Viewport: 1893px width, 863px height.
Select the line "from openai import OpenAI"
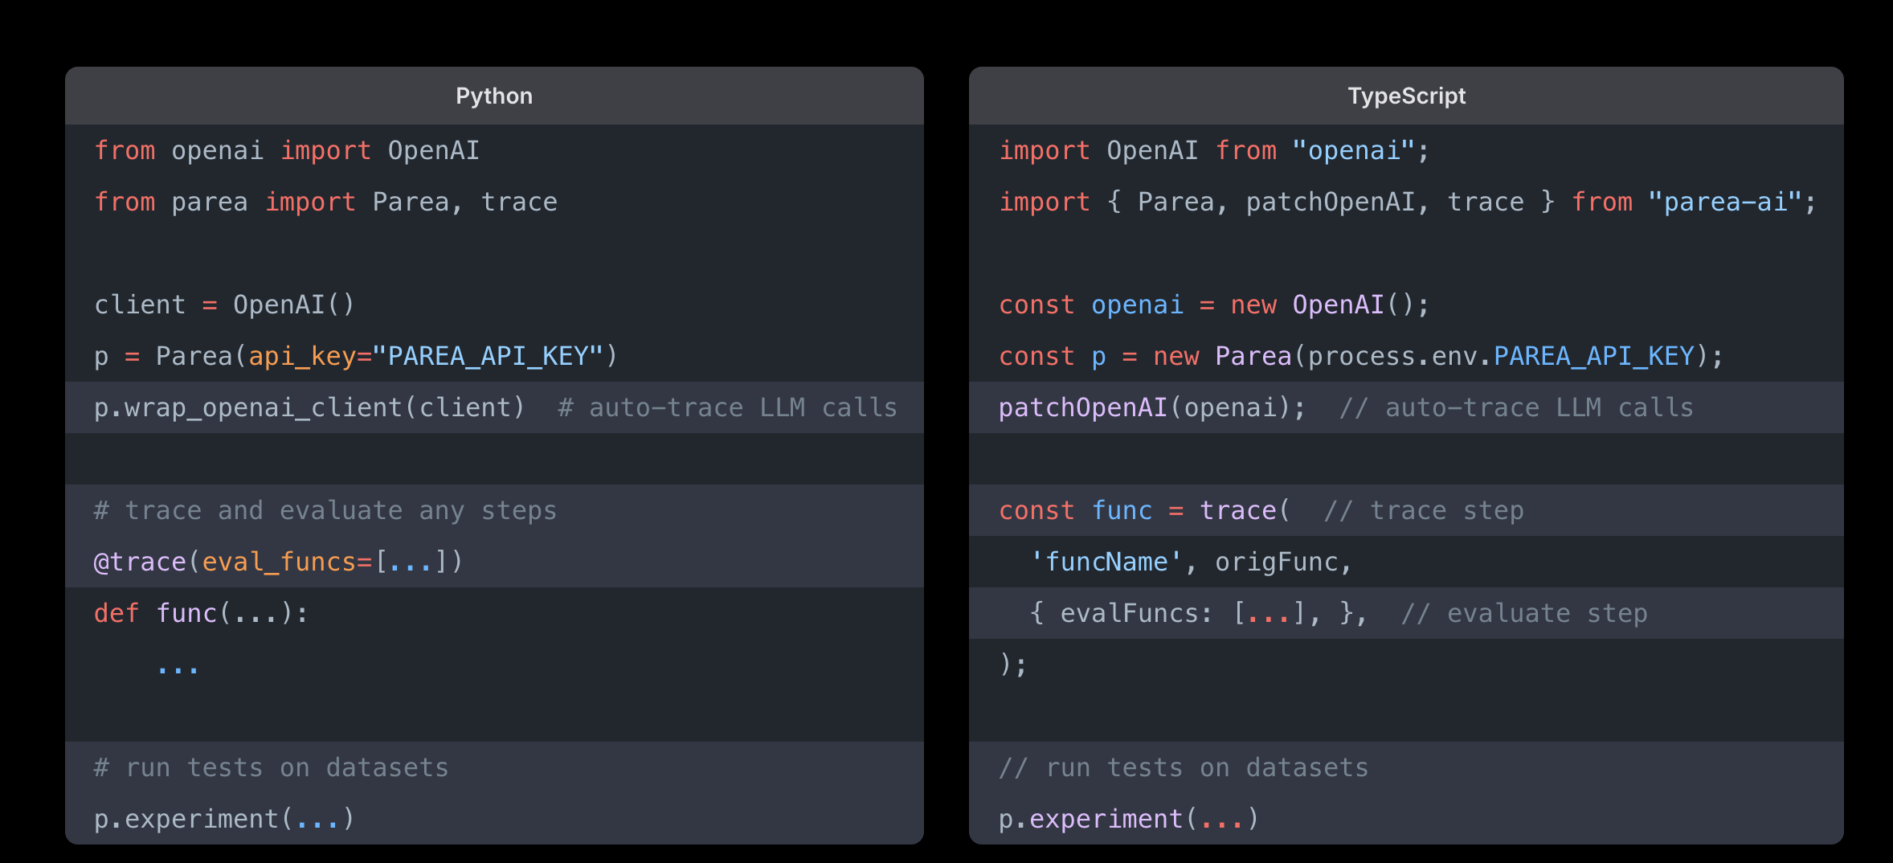click(287, 150)
